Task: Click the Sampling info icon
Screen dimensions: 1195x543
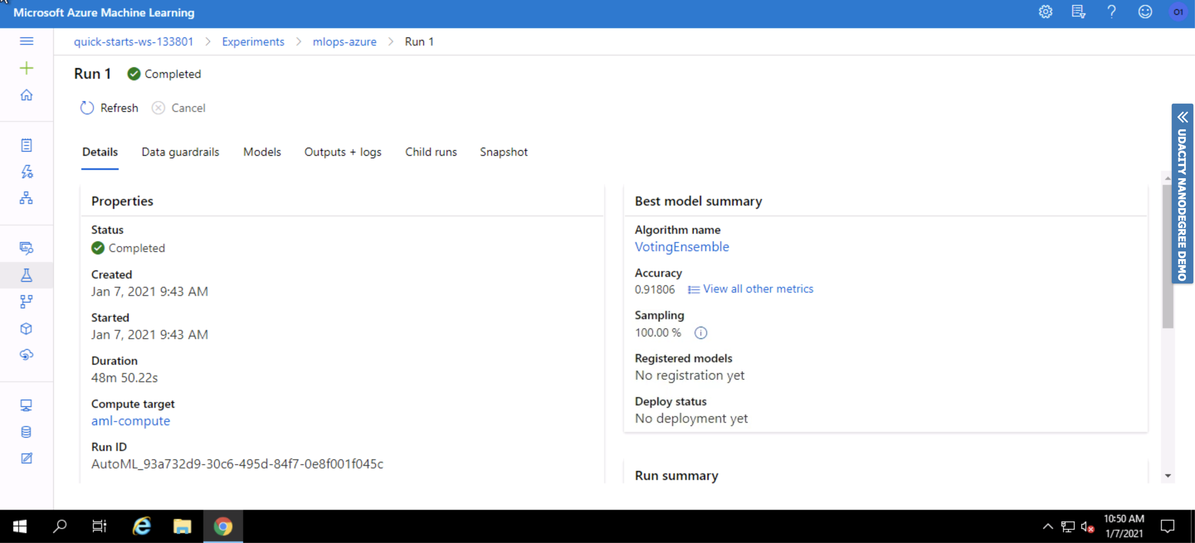Action: (x=700, y=333)
